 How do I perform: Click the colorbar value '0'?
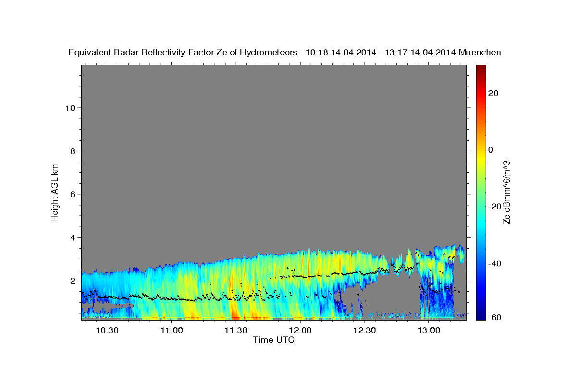[x=490, y=150]
